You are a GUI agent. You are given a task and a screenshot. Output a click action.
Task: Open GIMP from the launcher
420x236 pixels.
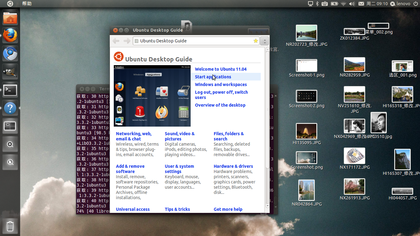click(x=10, y=72)
